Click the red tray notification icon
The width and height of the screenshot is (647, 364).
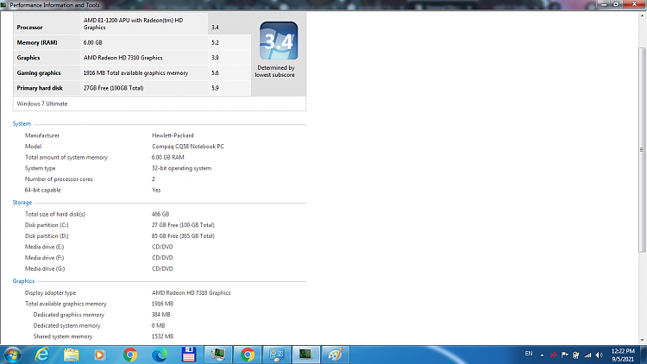553,355
